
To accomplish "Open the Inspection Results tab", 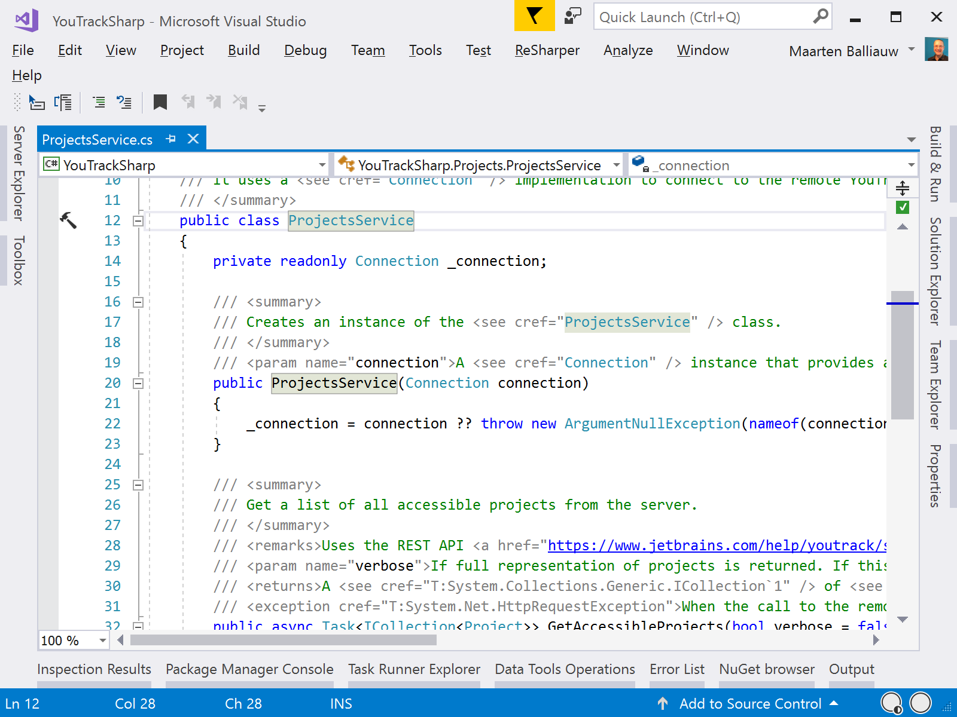I will (x=94, y=669).
